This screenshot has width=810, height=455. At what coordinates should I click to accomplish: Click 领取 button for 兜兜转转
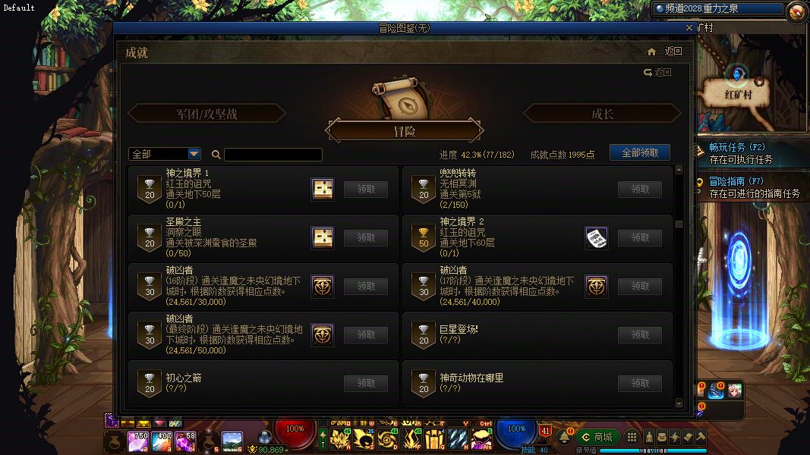click(x=639, y=190)
